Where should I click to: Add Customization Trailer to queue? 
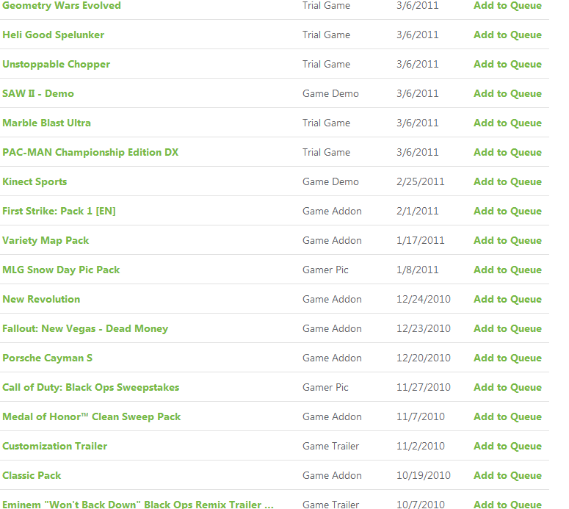[507, 446]
